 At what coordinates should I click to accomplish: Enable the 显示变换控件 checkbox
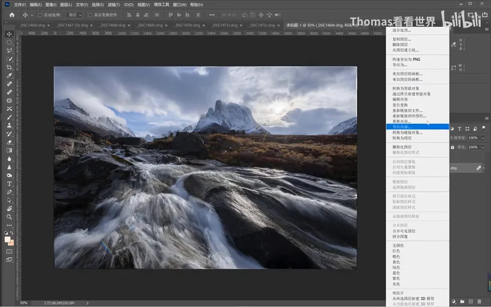[x=90, y=15]
